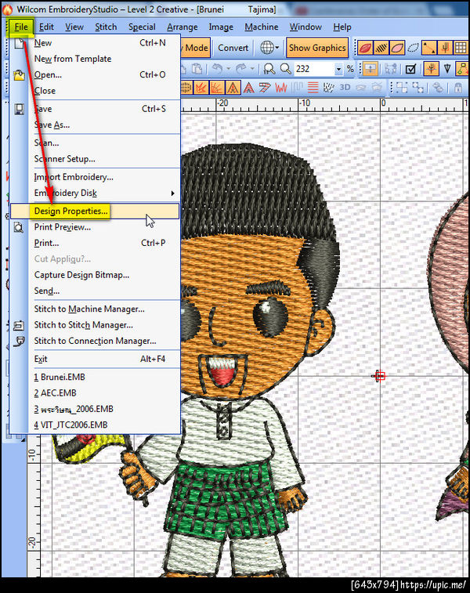
Task: Choose Save As menu entry
Action: 95,125
